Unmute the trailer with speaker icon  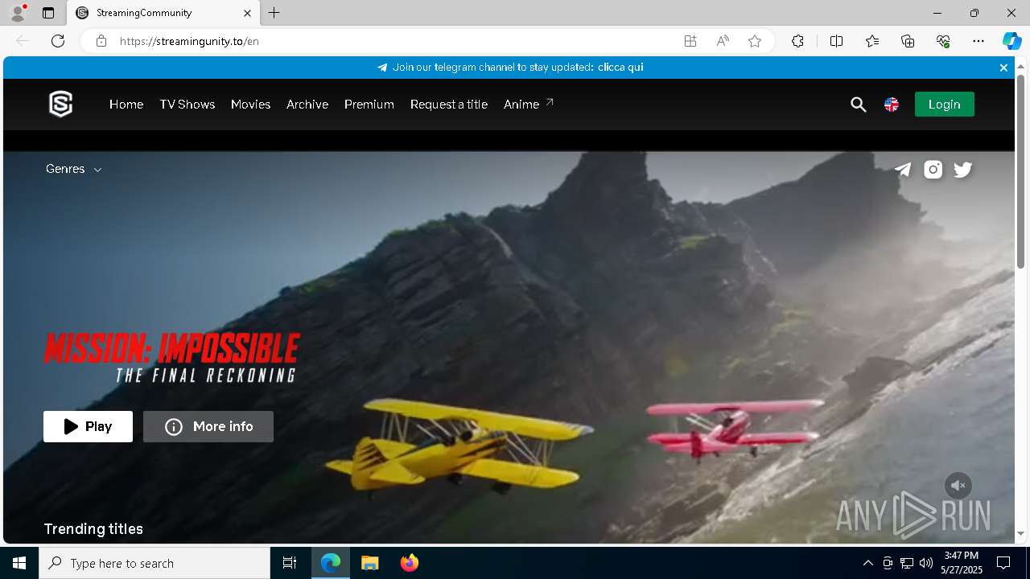point(958,486)
